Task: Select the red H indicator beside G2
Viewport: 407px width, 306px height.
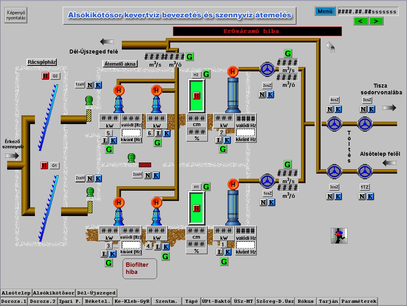Action: click(x=46, y=76)
